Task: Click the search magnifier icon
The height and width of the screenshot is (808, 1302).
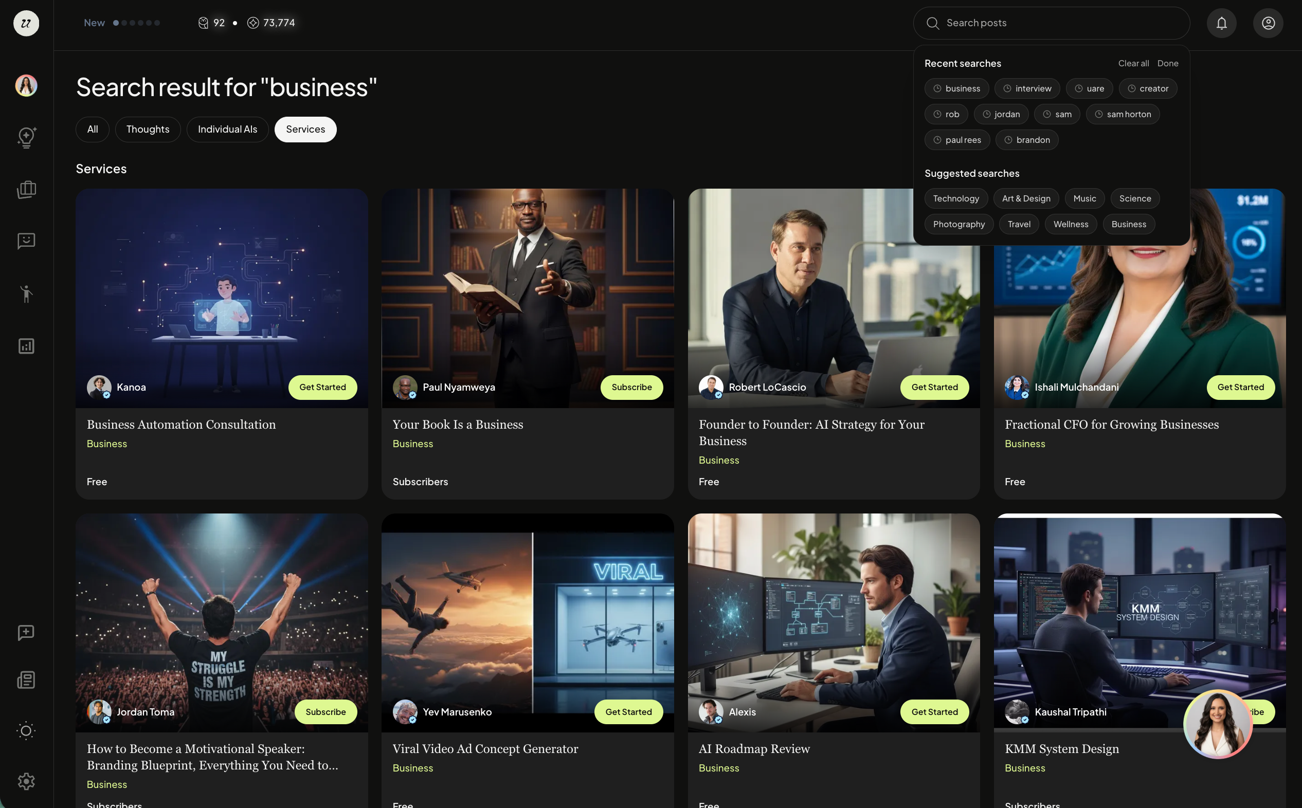Action: pyautogui.click(x=932, y=23)
